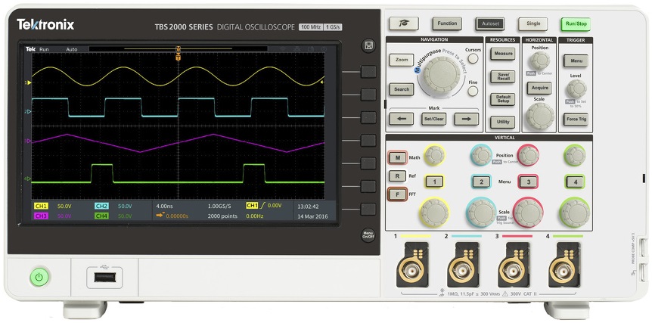The height and width of the screenshot is (323, 652).
Task: Click the orange delay arrow beside 0.00000s
Action: pyautogui.click(x=160, y=216)
